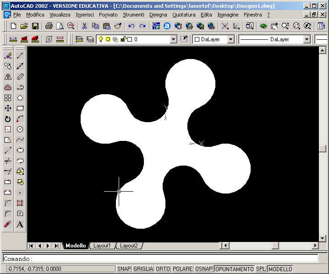This screenshot has width=329, height=274.
Task: Open the File menu
Action: point(17,15)
